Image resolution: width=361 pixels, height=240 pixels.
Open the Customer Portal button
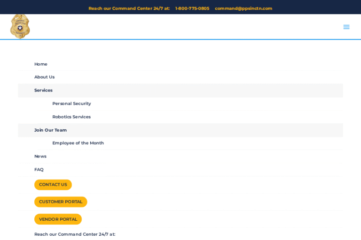61,202
